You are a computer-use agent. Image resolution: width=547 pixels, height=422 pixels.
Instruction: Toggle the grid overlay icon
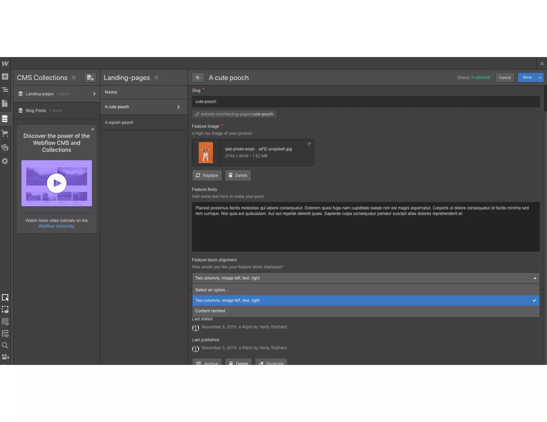(5, 321)
